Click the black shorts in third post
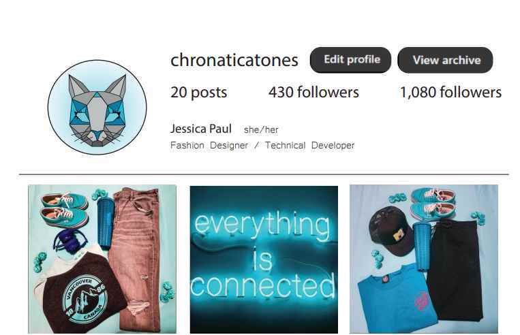Screen dimensions: 520x335 point(455,270)
